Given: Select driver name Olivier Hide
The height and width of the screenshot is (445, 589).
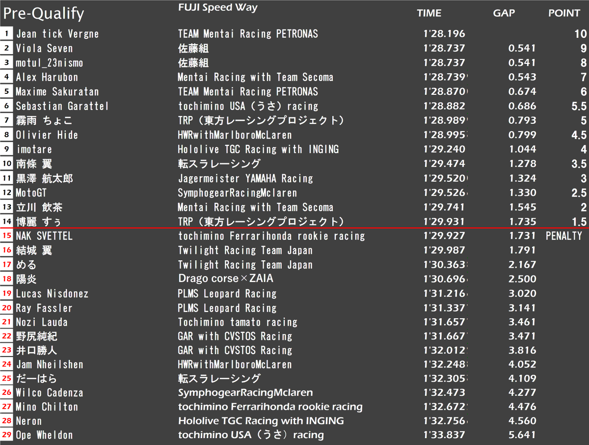Looking at the screenshot, I should pos(47,135).
